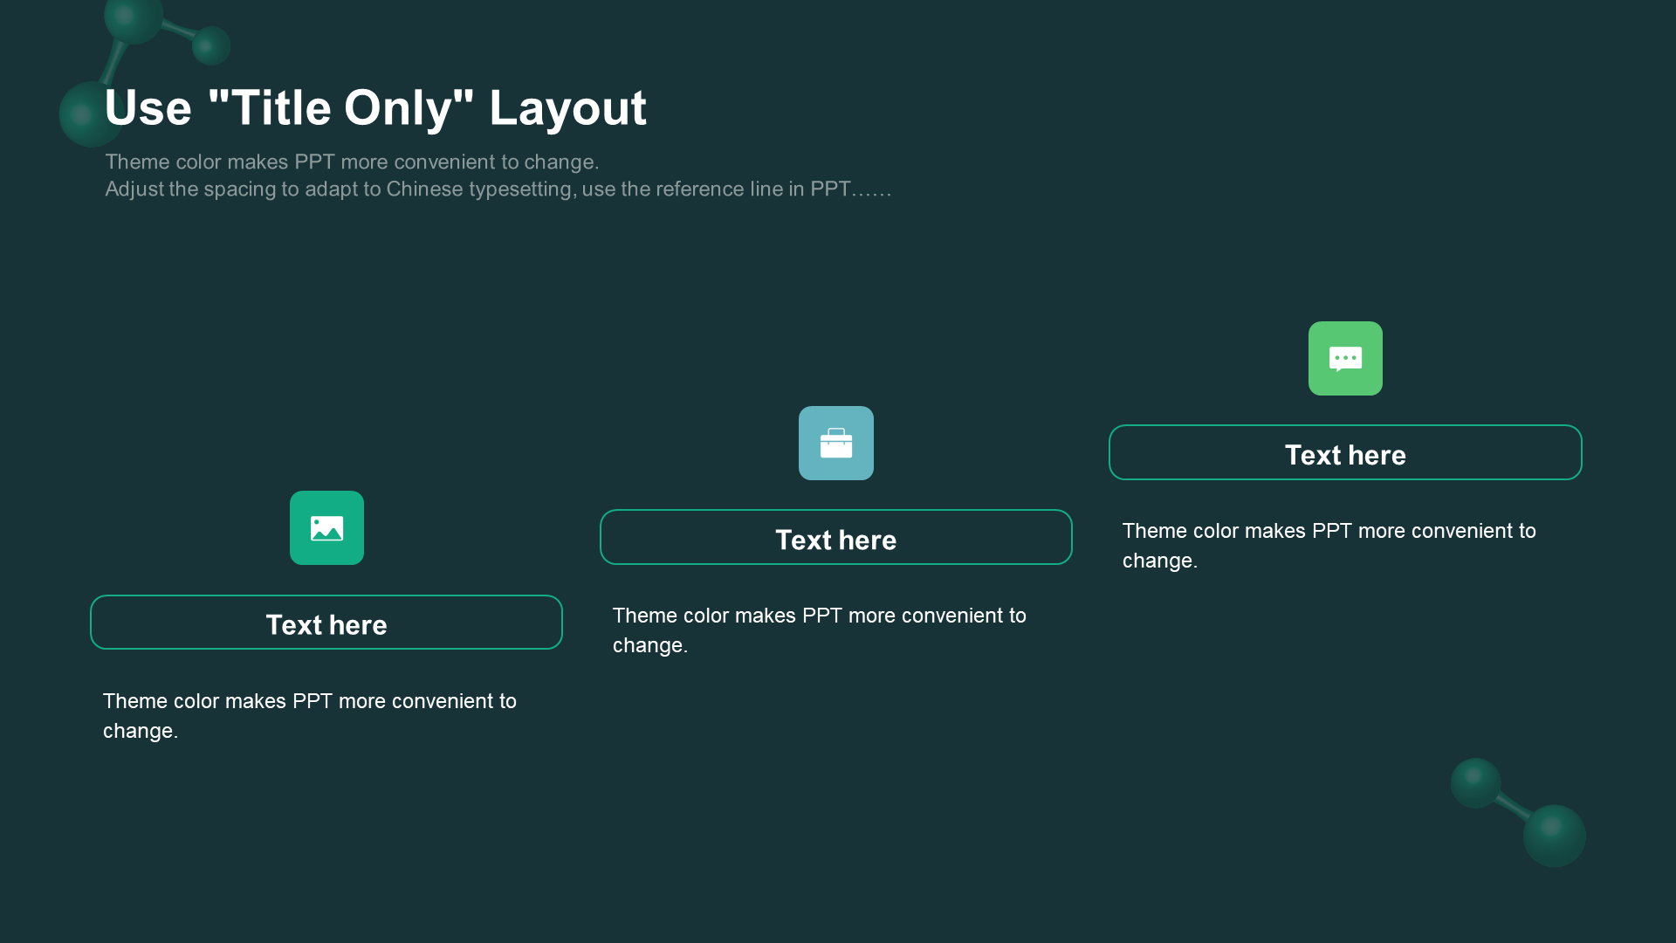Click the line starting 'Adjust the spacing to adapt'
The image size is (1676, 943).
click(498, 189)
